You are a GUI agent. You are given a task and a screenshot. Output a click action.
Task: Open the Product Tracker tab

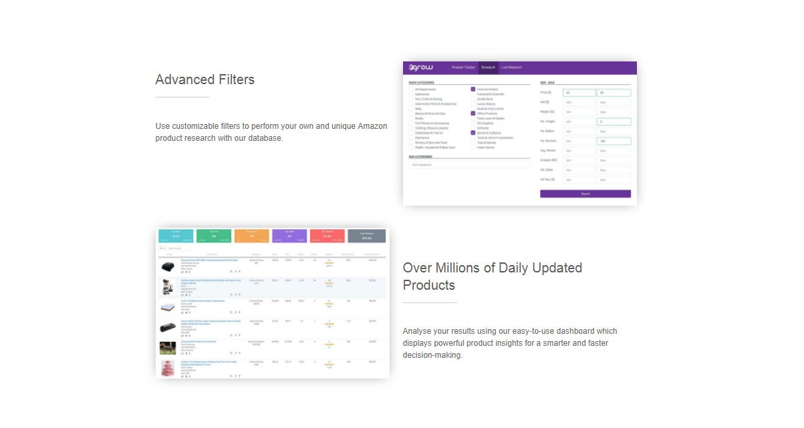point(463,67)
